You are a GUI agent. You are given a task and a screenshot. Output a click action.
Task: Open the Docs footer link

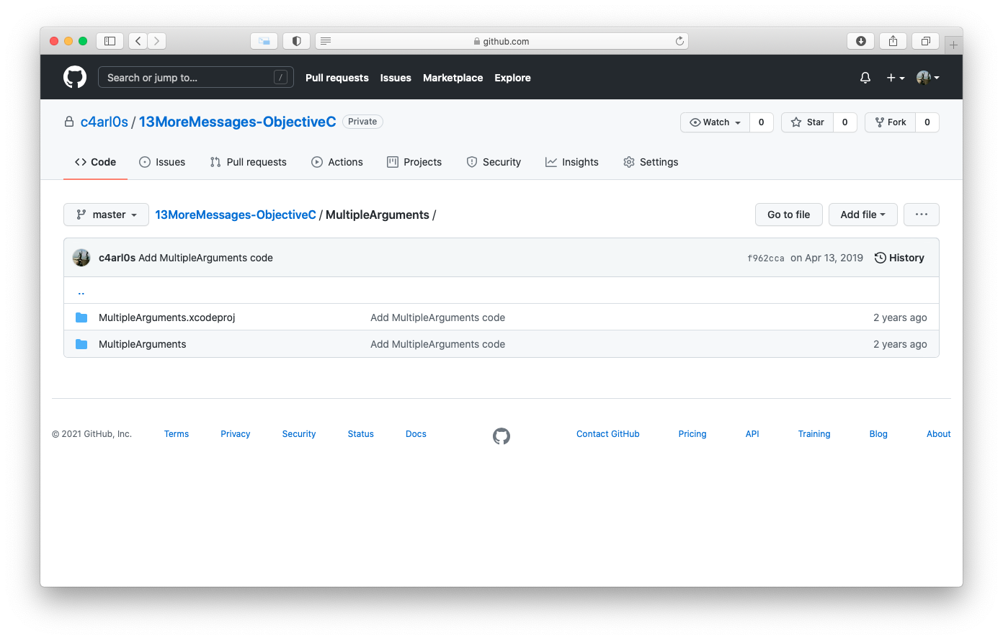click(416, 434)
